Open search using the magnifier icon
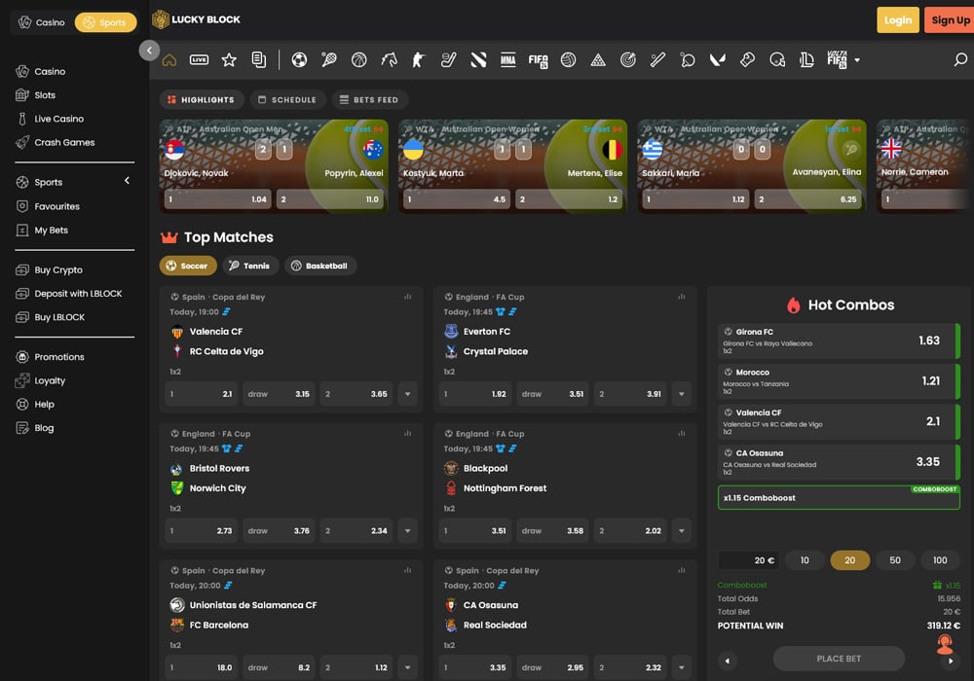The width and height of the screenshot is (974, 681). click(959, 59)
